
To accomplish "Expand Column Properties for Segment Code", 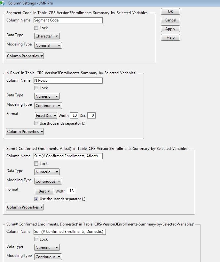I will (24, 56).
